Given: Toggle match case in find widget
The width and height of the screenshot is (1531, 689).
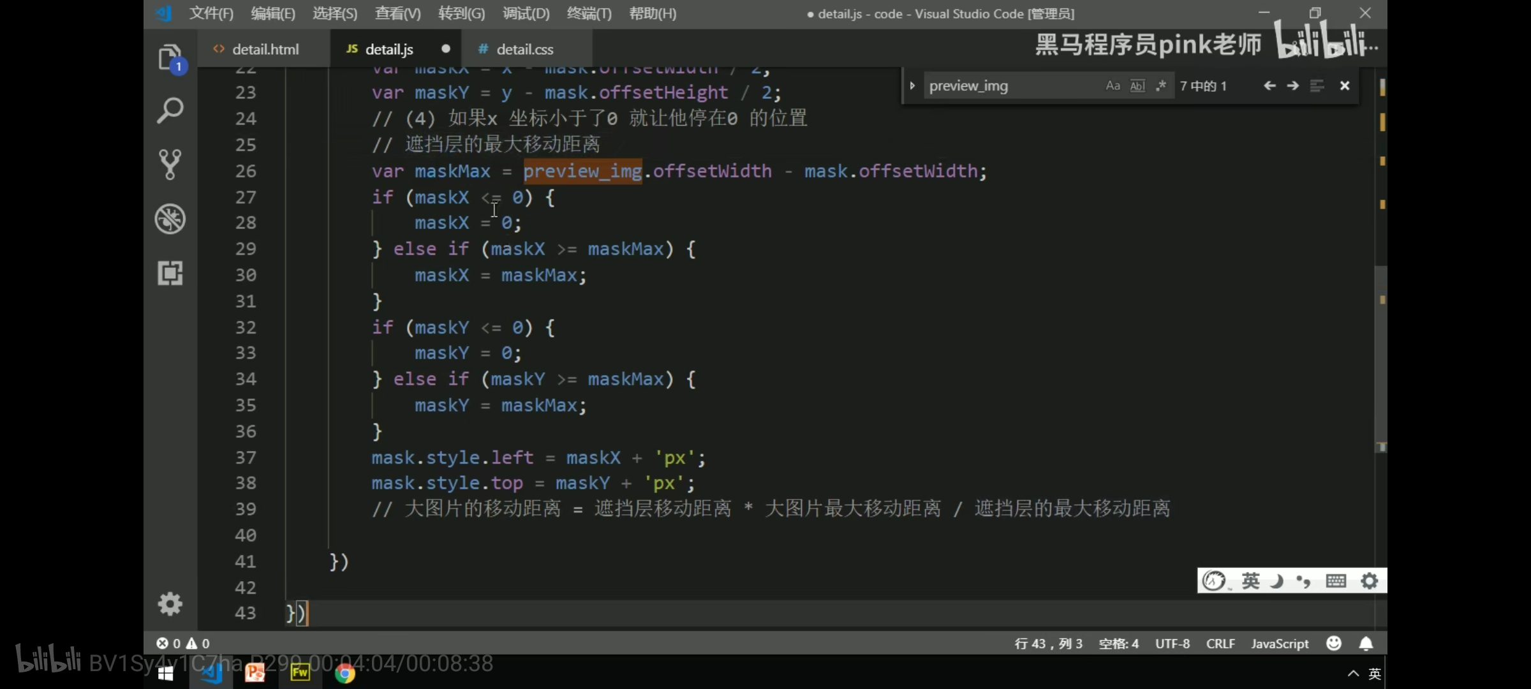Looking at the screenshot, I should coord(1113,85).
